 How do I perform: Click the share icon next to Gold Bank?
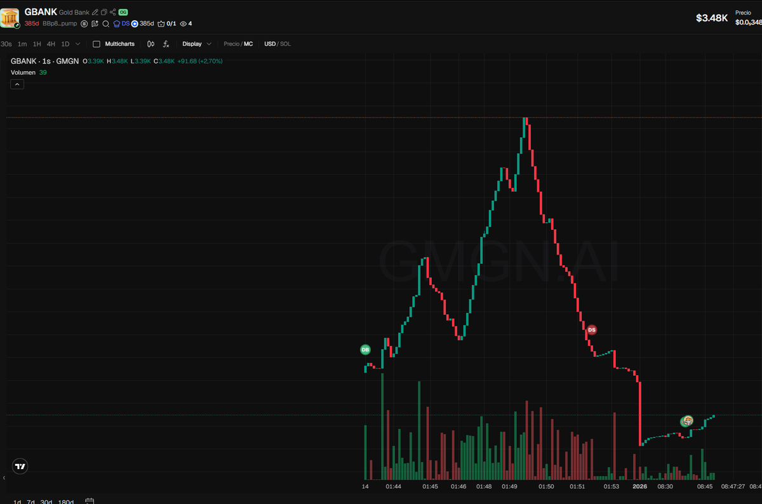click(x=113, y=12)
